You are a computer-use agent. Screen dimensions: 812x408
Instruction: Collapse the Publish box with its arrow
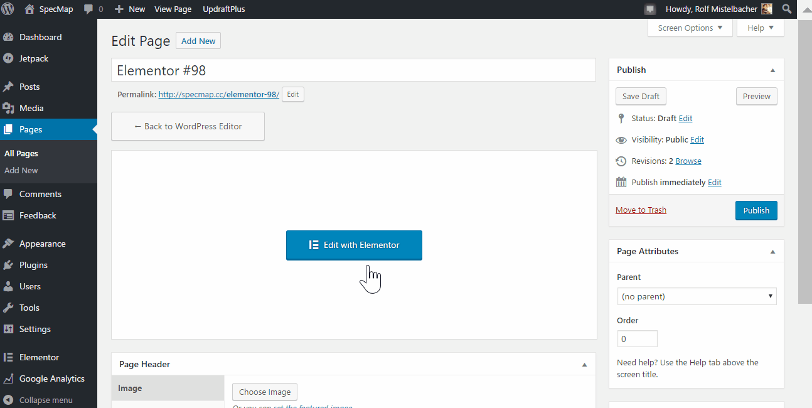pyautogui.click(x=772, y=70)
